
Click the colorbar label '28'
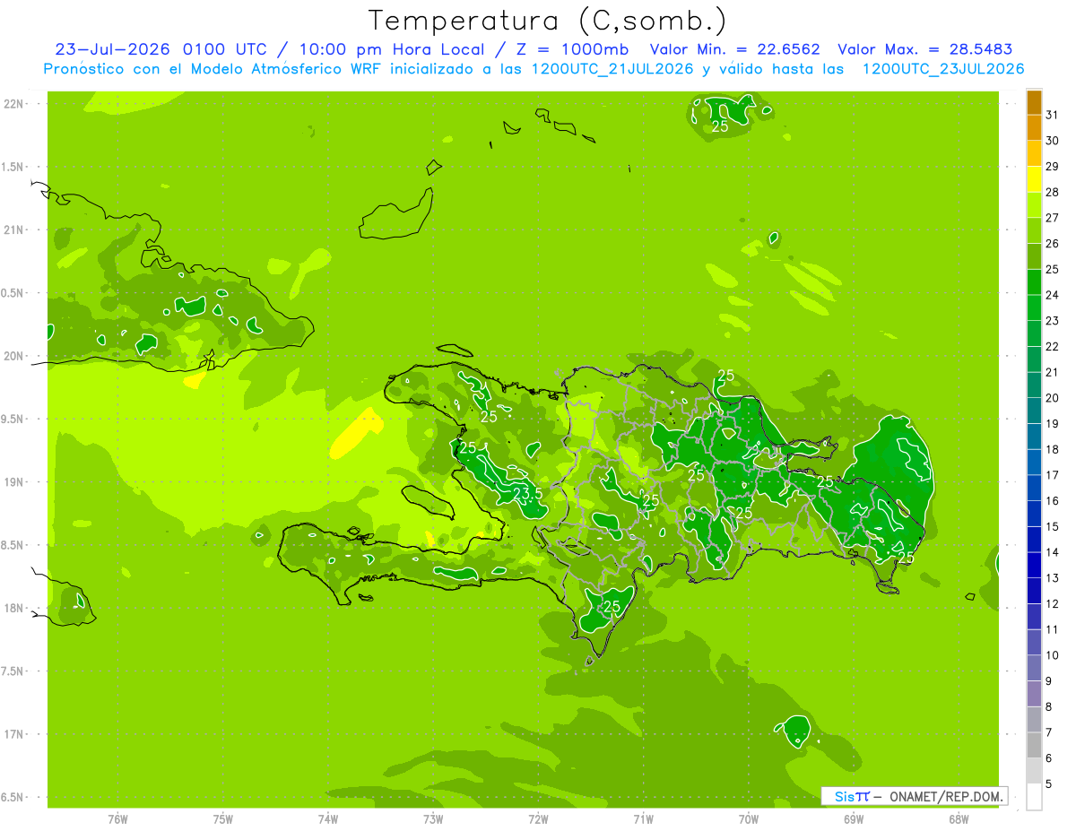[1053, 191]
